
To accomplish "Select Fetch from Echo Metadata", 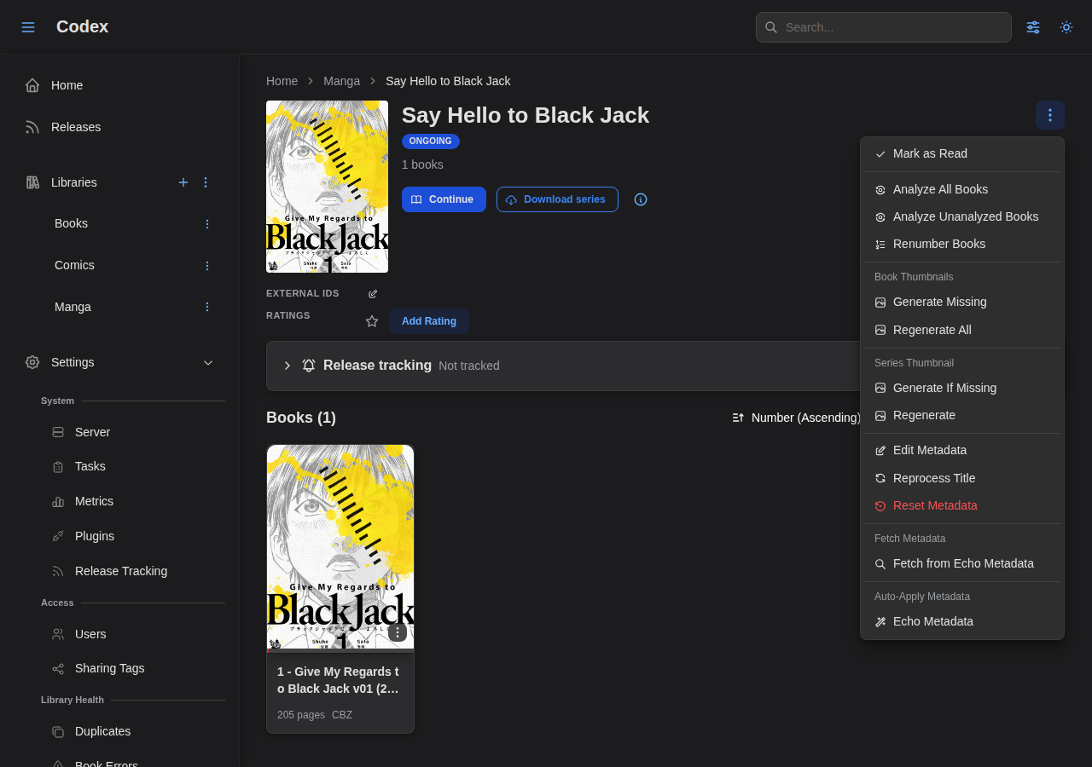I will [x=962, y=564].
